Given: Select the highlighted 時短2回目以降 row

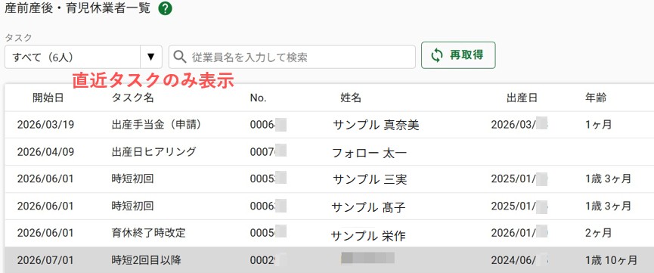Looking at the screenshot, I should coord(330,260).
